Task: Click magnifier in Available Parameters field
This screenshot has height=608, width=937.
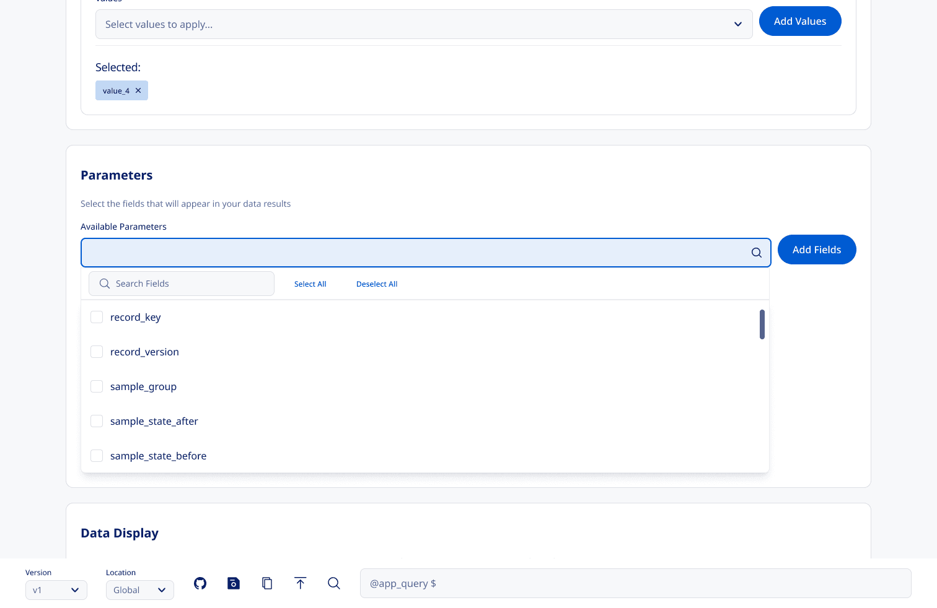Action: click(x=757, y=253)
